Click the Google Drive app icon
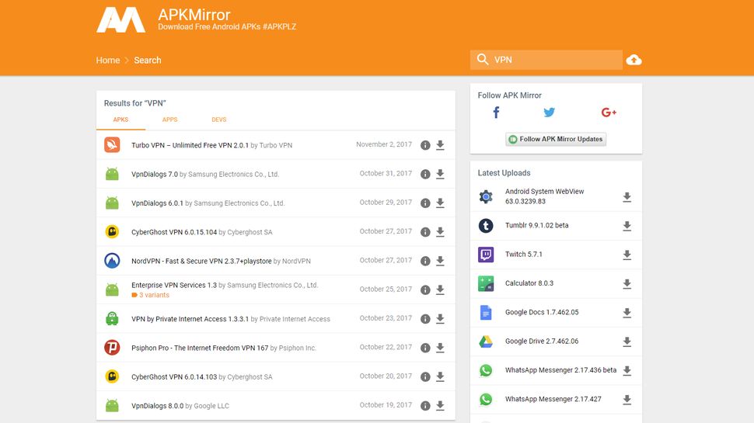Screen dimensions: 754x423 (x=486, y=342)
